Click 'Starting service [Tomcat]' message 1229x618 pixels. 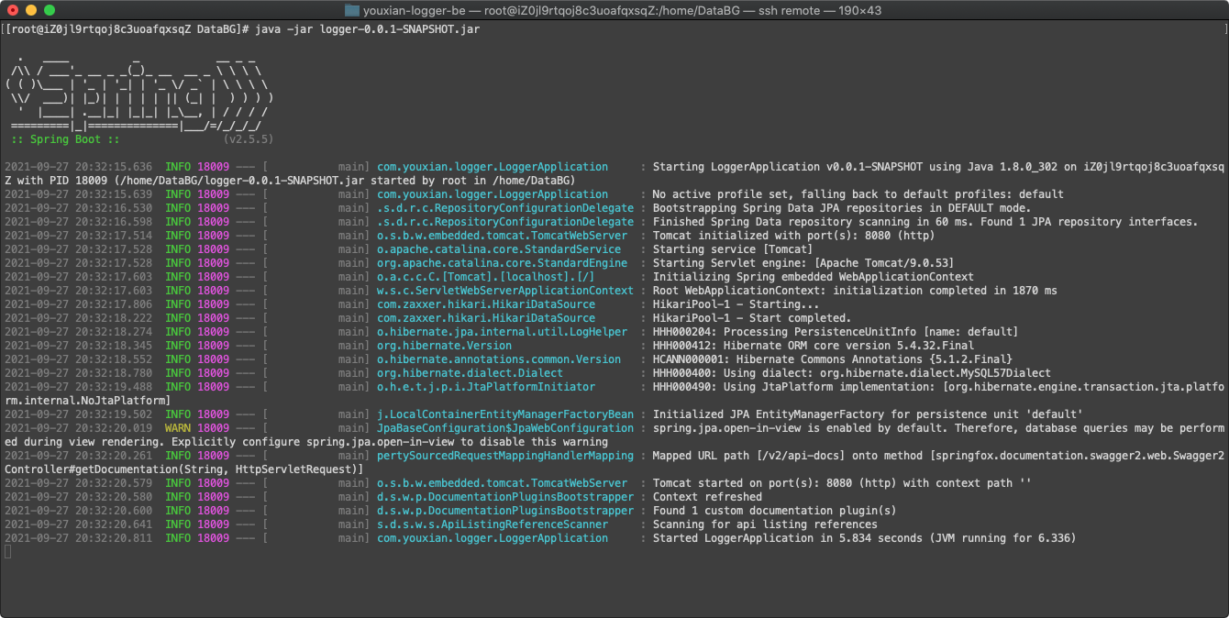[732, 249]
